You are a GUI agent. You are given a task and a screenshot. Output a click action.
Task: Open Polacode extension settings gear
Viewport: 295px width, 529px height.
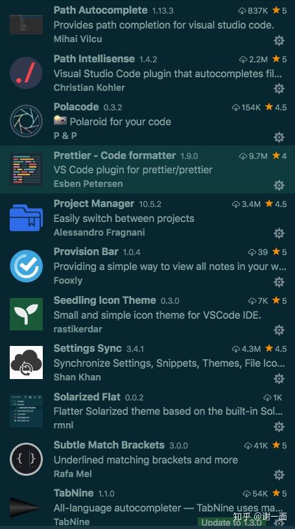[279, 138]
